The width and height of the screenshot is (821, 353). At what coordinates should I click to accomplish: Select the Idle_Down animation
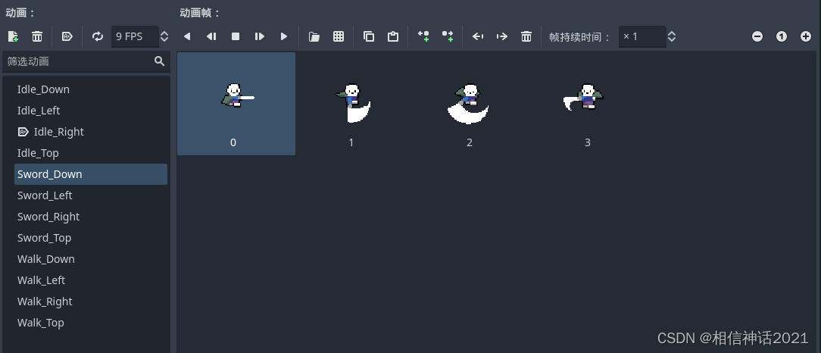pyautogui.click(x=91, y=89)
